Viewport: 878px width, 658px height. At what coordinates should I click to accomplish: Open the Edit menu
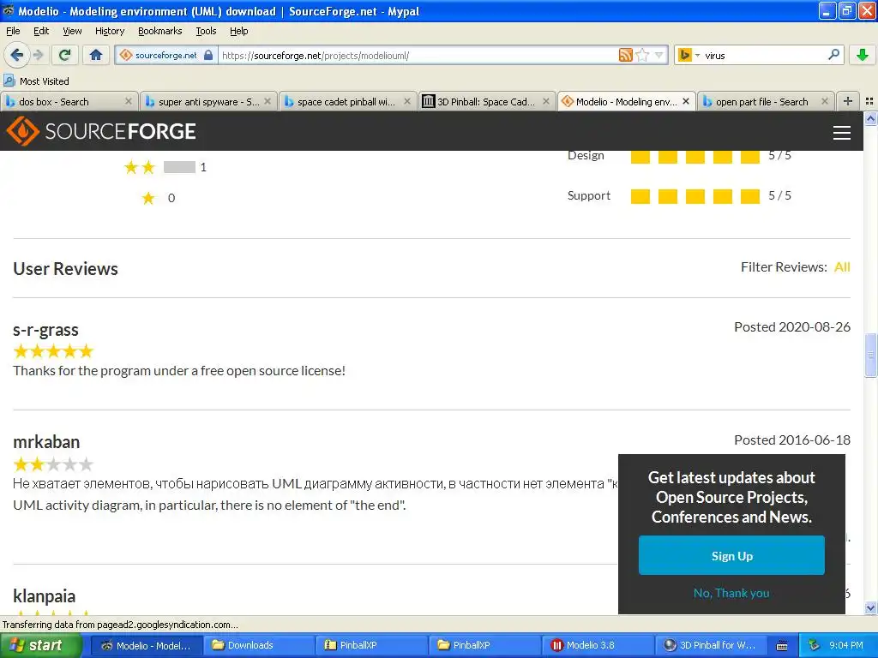(41, 31)
